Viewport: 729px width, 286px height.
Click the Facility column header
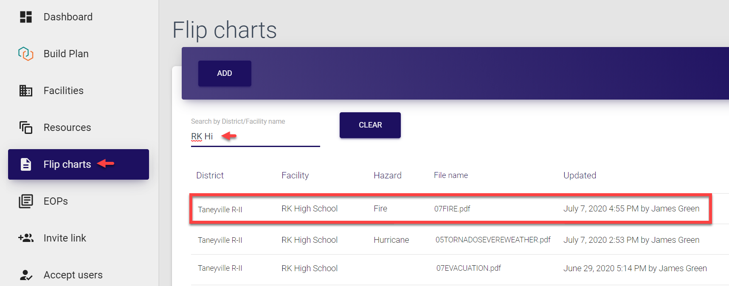point(295,175)
